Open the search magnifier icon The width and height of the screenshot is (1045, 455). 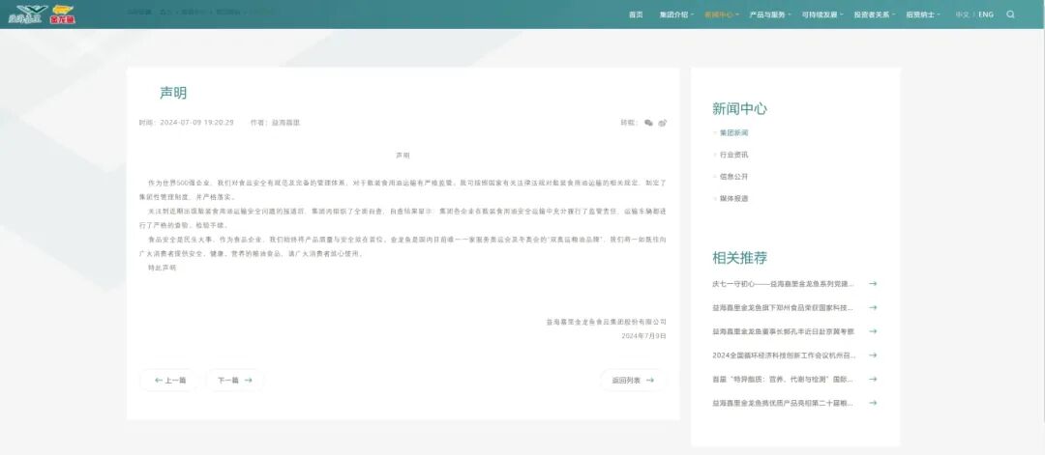point(1010,14)
